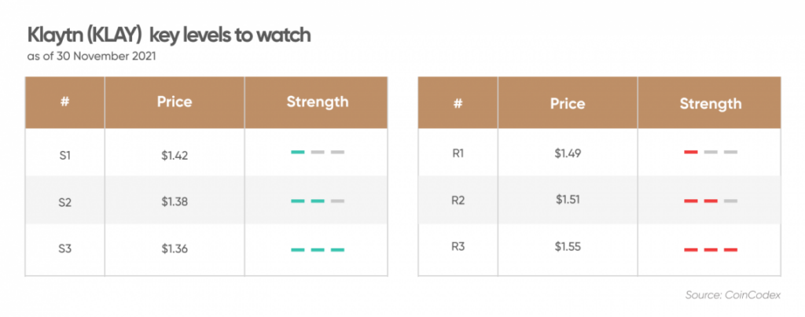
Task: Click the S1 strength indicator bars
Action: (x=317, y=152)
